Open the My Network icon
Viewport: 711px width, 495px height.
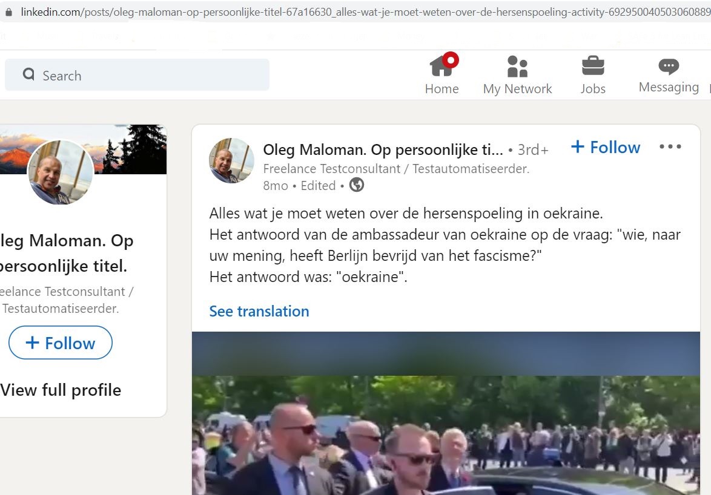(517, 67)
